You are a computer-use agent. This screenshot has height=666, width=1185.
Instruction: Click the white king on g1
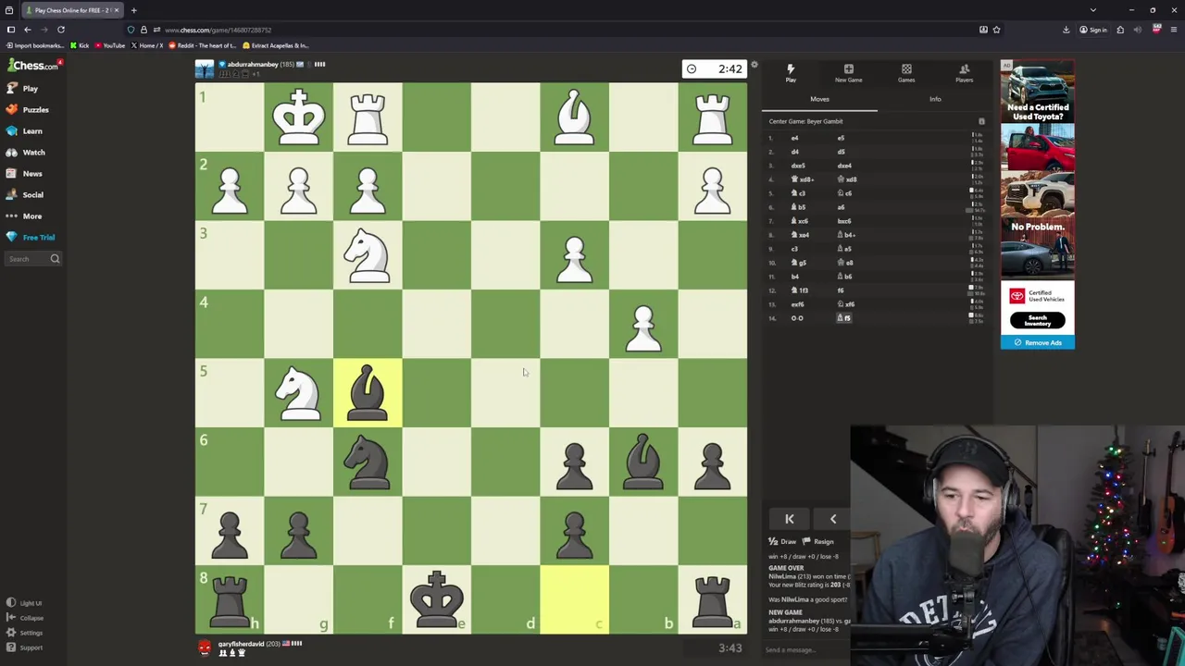pyautogui.click(x=298, y=117)
